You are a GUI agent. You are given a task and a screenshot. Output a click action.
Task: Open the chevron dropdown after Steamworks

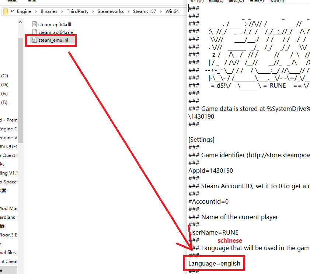coord(128,11)
